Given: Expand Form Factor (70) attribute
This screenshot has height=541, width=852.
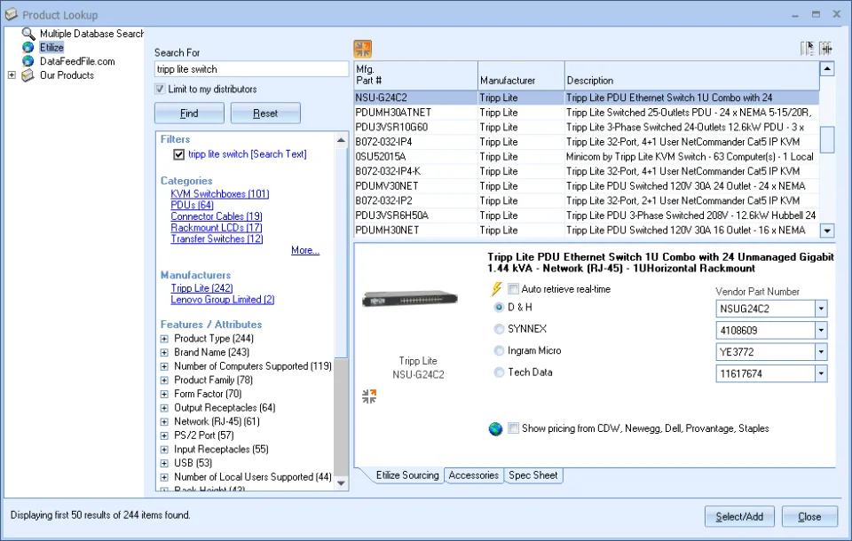Looking at the screenshot, I should tap(164, 395).
